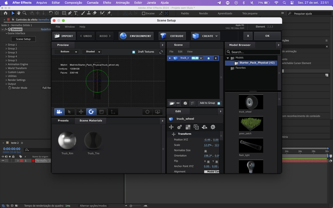The width and height of the screenshot is (333, 208).
Task: Open the Composição menu in menu bar
Action: point(73,3)
